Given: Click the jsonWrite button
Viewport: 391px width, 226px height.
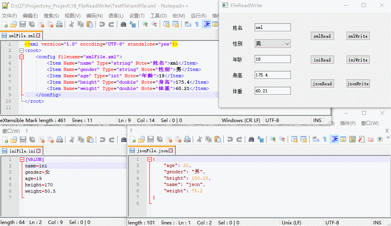Looking at the screenshot, I should tap(358, 84).
